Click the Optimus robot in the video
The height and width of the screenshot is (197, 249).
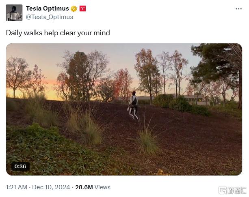[133, 106]
